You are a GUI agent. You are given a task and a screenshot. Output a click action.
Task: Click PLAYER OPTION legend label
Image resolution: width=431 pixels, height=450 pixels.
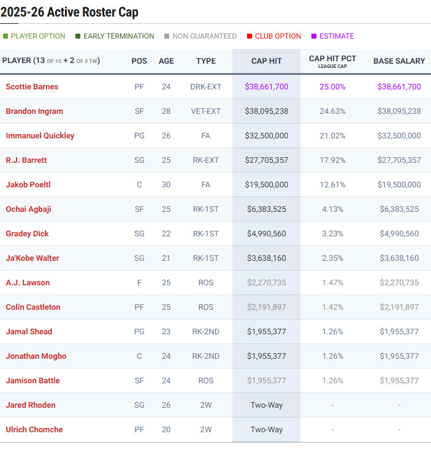pyautogui.click(x=38, y=36)
